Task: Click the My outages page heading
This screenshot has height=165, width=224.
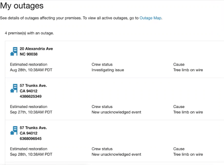Action: 22,5
